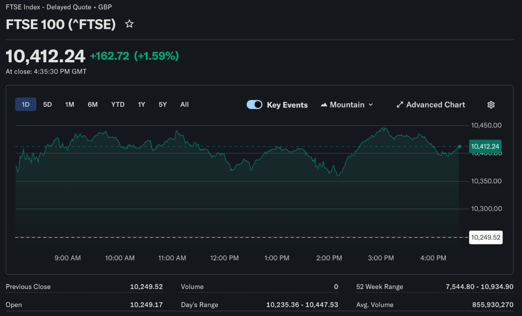522x316 pixels.
Task: Open the Advanced Chart link
Action: pyautogui.click(x=435, y=105)
